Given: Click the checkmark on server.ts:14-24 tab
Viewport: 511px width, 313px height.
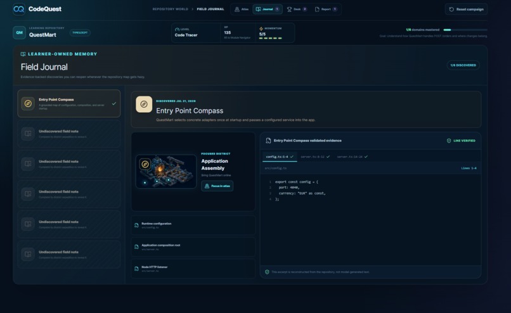Looking at the screenshot, I should [x=366, y=156].
